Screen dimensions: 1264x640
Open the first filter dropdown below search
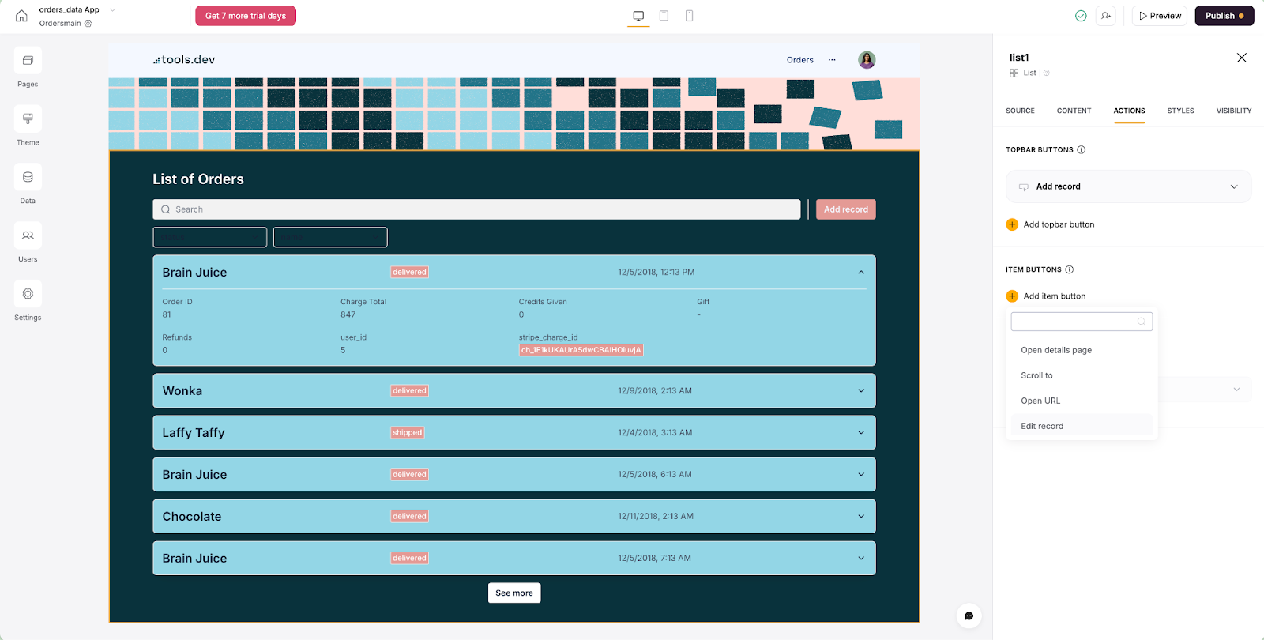pos(209,237)
